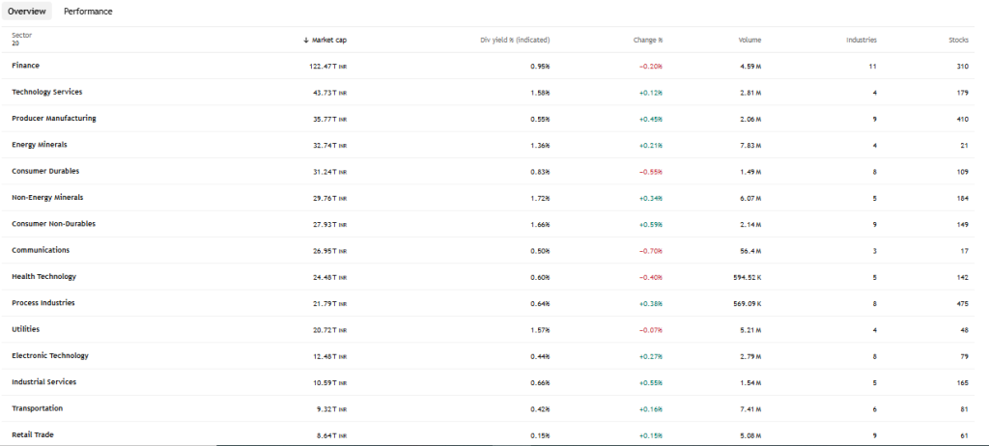The height and width of the screenshot is (446, 989).
Task: Click Producer Manufacturing stocks count 410
Action: (963, 120)
